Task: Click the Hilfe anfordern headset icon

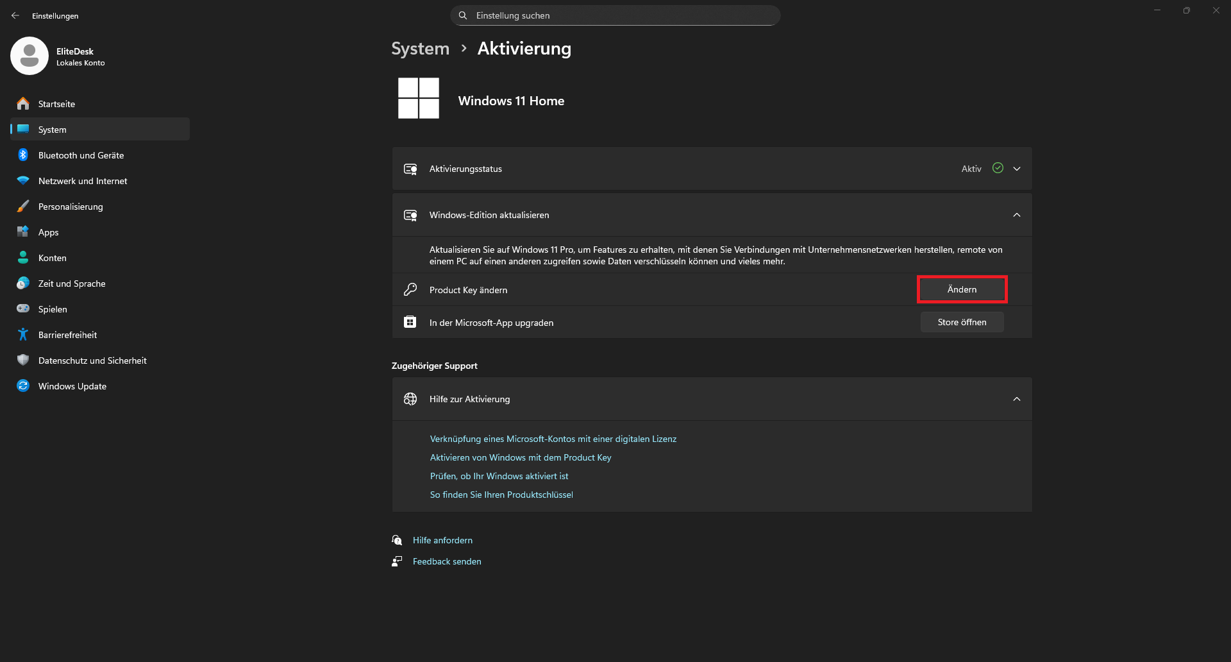Action: point(397,540)
